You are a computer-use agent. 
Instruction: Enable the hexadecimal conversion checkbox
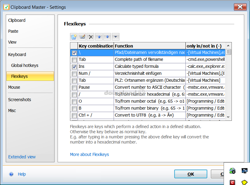pyautogui.click(x=74, y=95)
